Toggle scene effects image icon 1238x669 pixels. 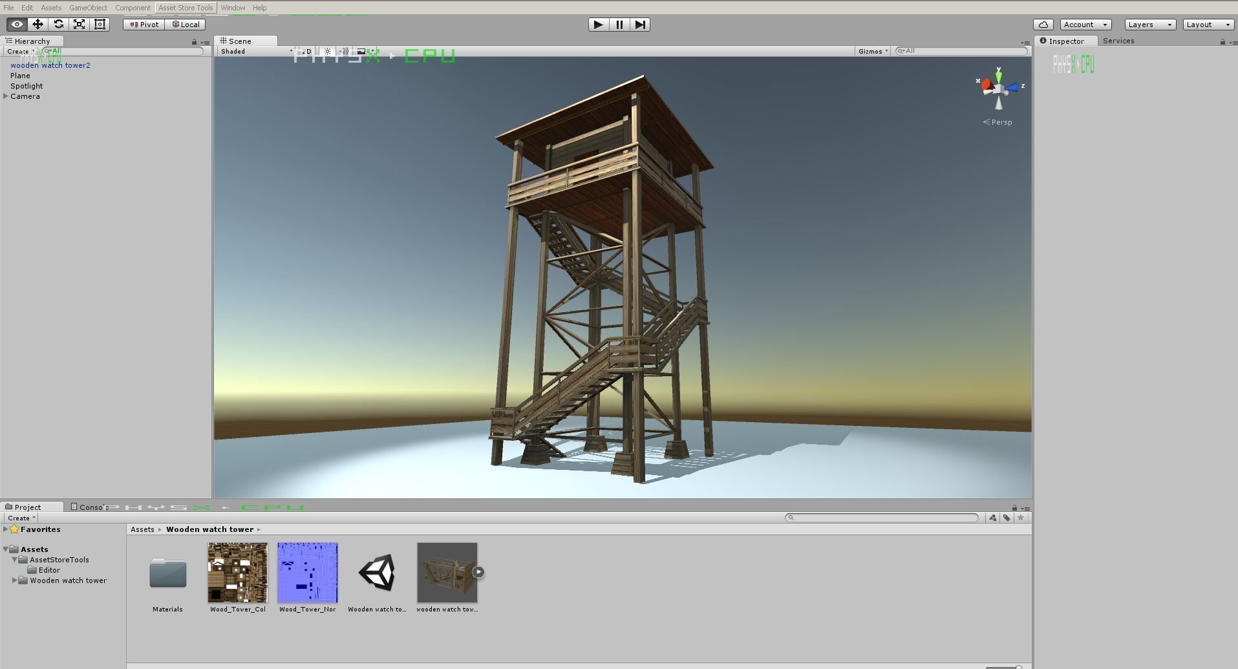[361, 51]
